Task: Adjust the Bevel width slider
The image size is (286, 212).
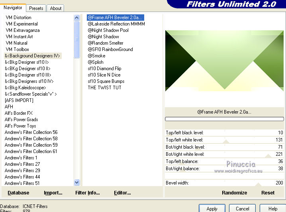Action: 224,183
